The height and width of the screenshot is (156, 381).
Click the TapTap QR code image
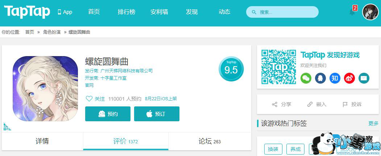coord(279,67)
